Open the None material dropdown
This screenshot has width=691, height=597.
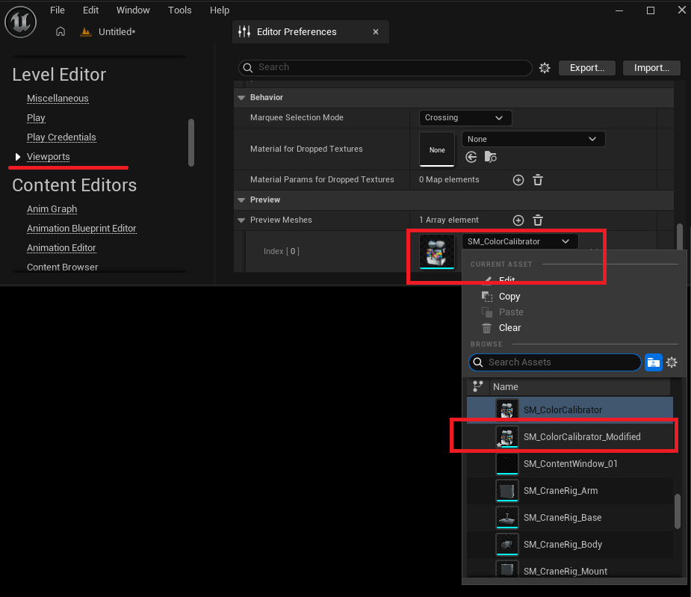(x=533, y=139)
